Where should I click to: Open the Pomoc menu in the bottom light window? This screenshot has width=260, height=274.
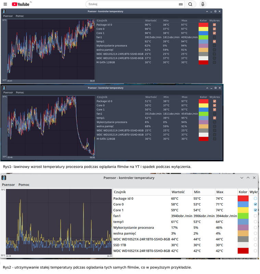(24, 185)
